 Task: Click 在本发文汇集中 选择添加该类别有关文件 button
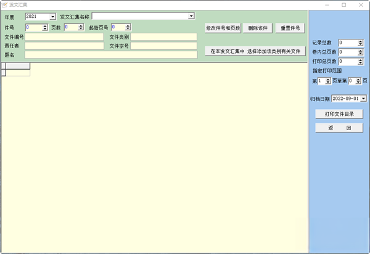click(x=255, y=51)
